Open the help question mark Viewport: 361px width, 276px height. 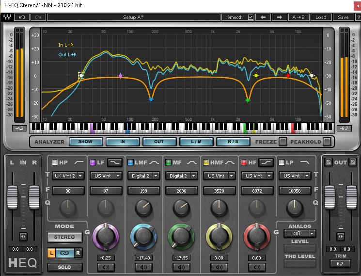pyautogui.click(x=358, y=17)
